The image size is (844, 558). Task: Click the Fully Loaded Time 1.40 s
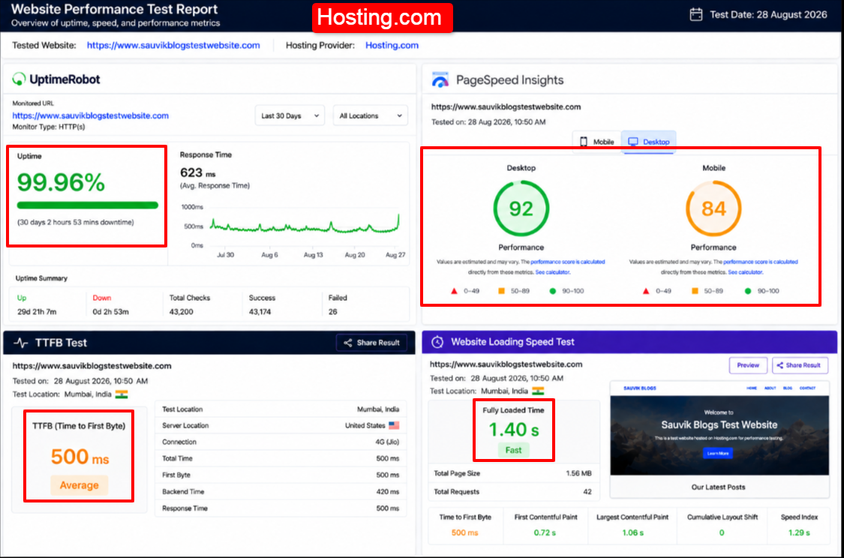point(513,430)
